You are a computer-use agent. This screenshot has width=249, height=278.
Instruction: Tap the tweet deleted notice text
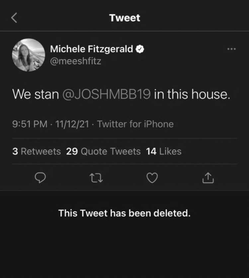point(124,213)
